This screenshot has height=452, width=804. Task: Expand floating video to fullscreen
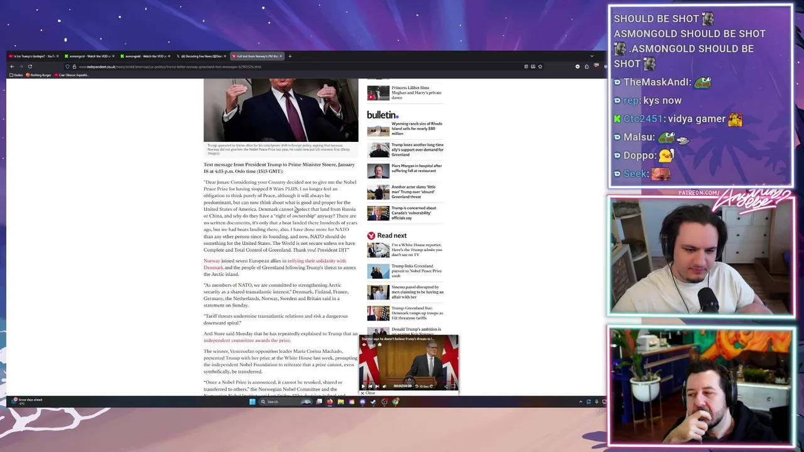[453, 386]
